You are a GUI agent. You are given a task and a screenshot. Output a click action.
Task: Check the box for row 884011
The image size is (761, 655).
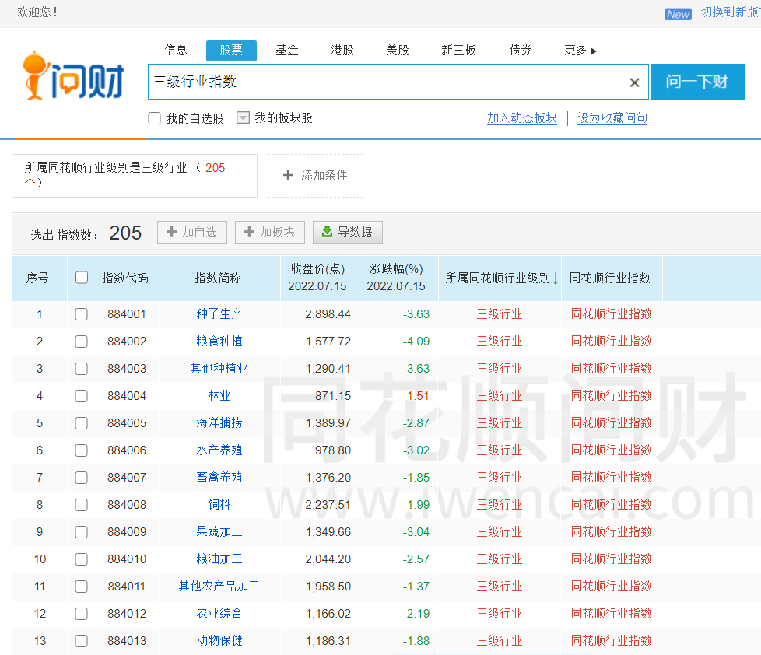81,587
